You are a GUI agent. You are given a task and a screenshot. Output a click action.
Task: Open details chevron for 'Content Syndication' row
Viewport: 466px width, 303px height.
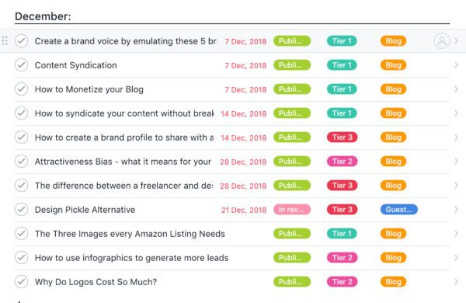[x=456, y=65]
